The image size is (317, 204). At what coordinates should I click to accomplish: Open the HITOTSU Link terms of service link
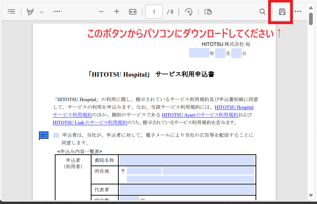click(x=90, y=122)
